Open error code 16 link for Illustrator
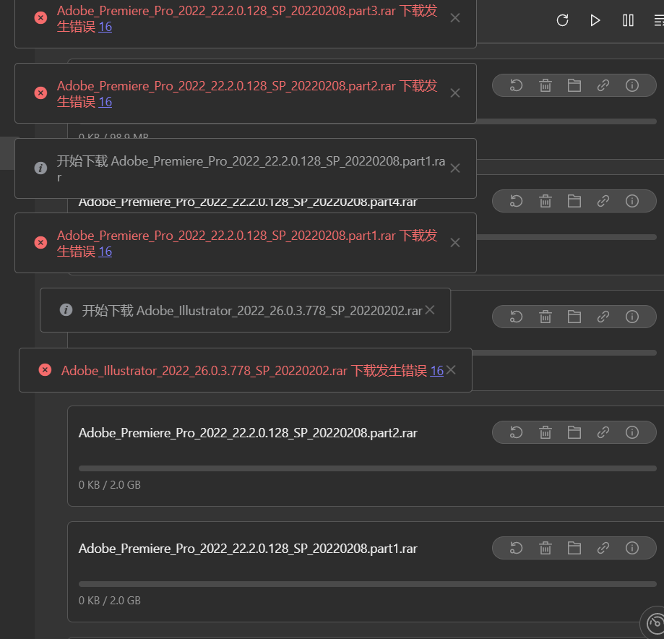The width and height of the screenshot is (664, 639). 436,371
